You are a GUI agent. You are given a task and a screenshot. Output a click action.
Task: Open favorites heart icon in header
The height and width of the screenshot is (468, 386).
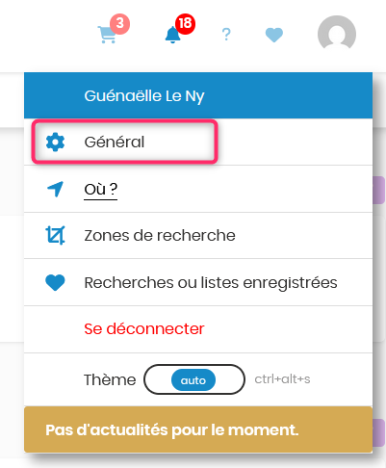click(x=274, y=35)
